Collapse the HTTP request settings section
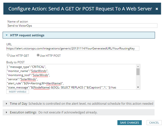The width and height of the screenshot is (162, 127). pos(6,35)
